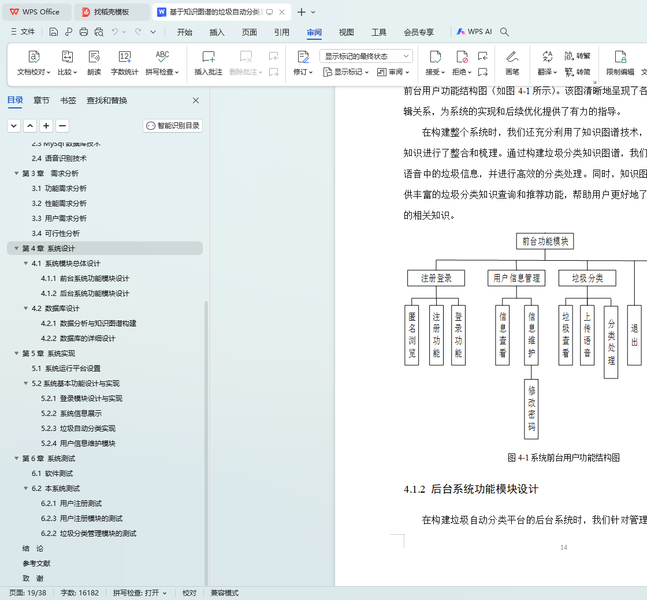Go to next revision icon
This screenshot has width=647, height=600.
483,72
